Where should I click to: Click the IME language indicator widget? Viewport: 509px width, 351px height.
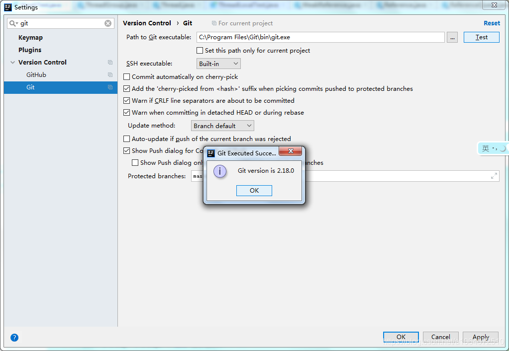click(493, 148)
